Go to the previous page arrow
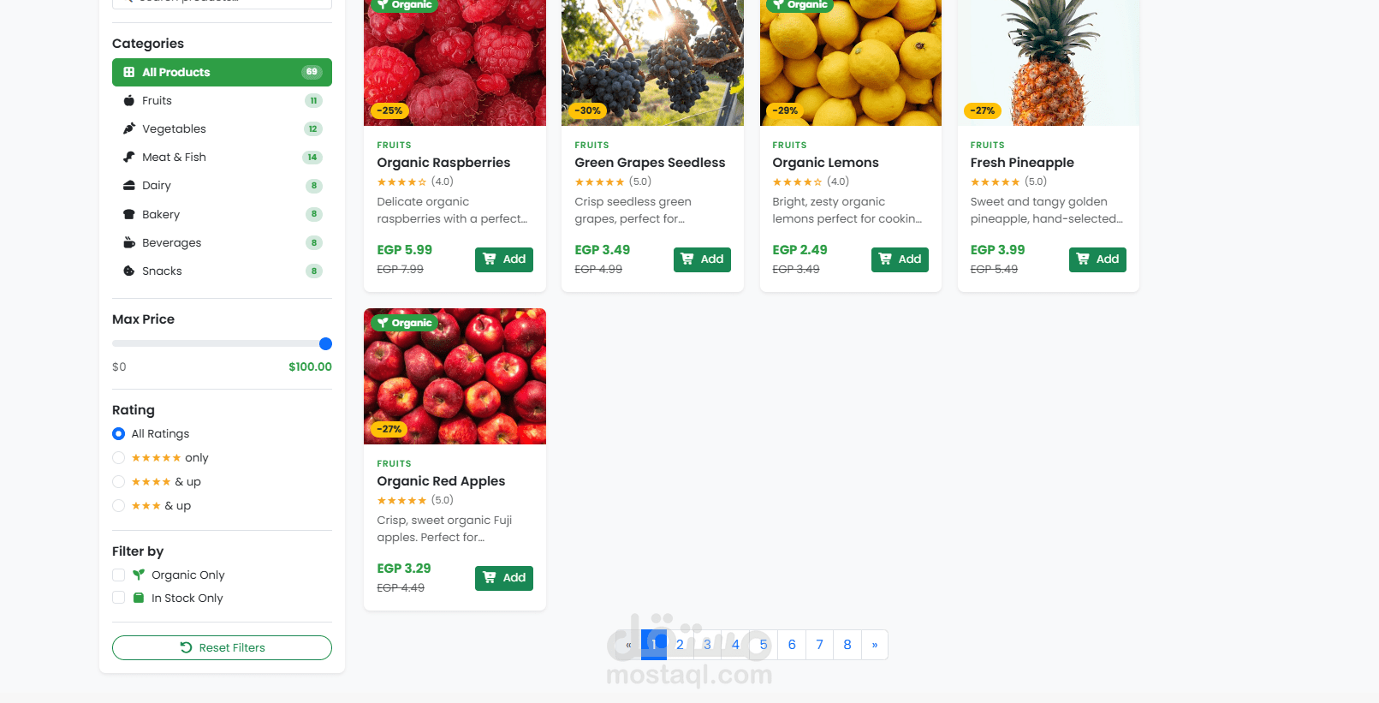 click(x=628, y=645)
